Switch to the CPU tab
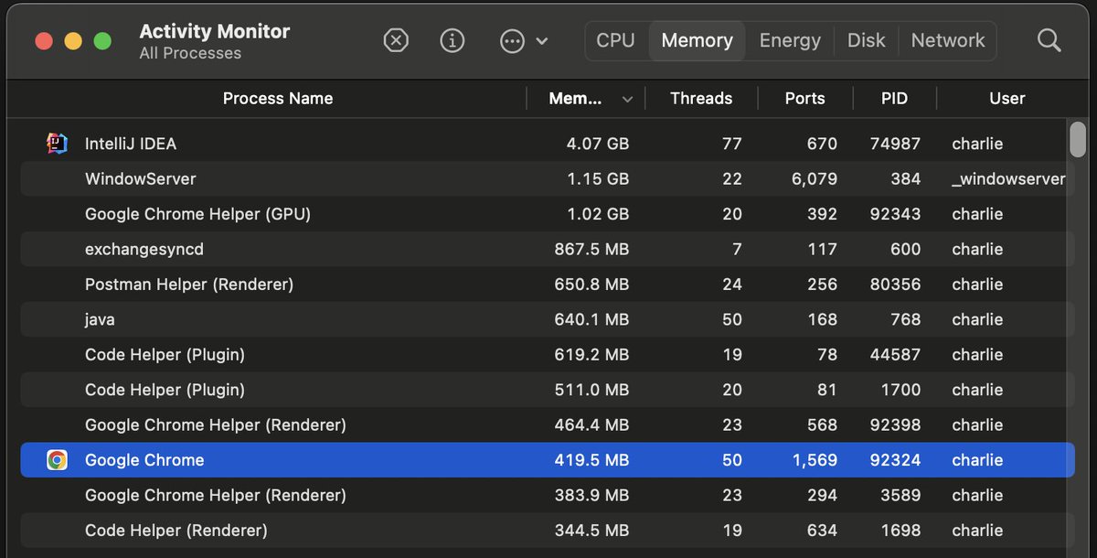1097x558 pixels. tap(615, 40)
